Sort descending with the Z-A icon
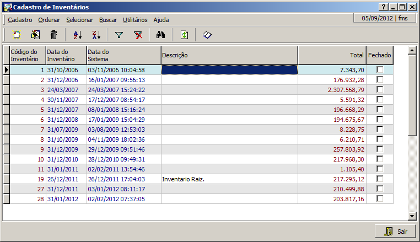The image size is (420, 242). coord(96,35)
